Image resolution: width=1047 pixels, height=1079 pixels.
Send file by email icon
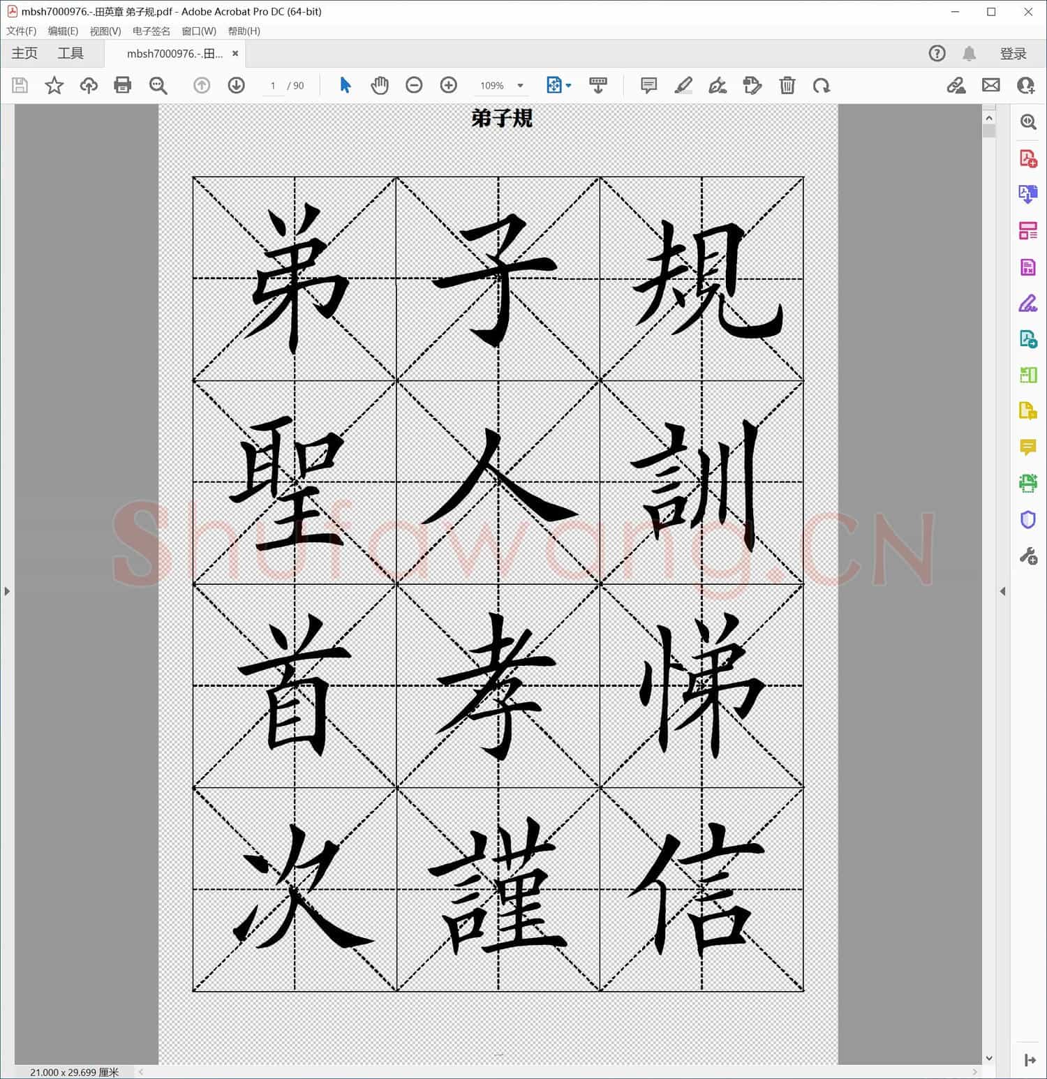point(990,85)
